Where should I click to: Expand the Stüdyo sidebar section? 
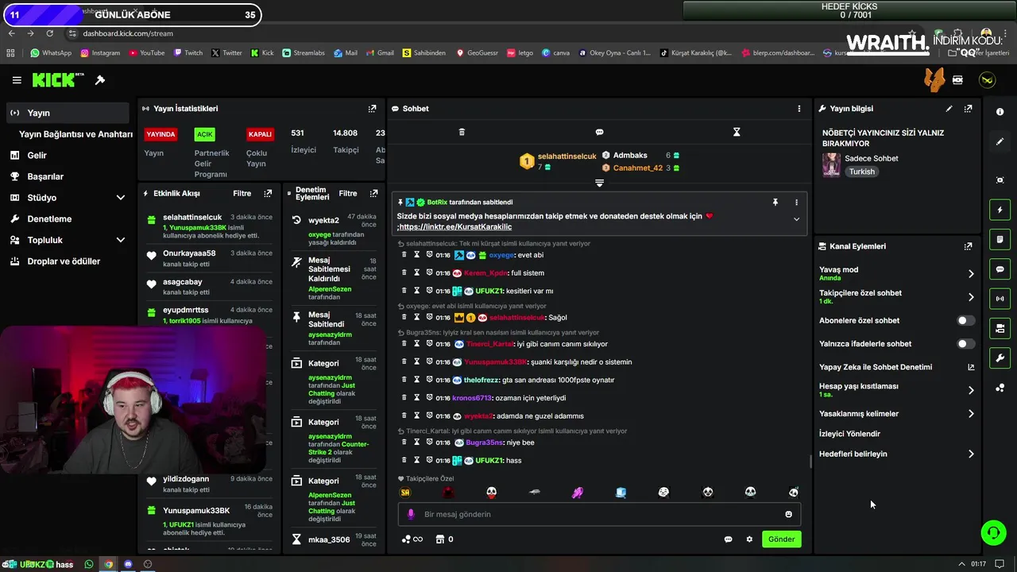point(121,198)
